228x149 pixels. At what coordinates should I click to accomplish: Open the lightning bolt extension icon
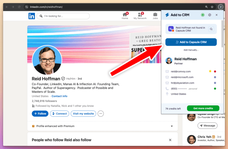coord(221,7)
